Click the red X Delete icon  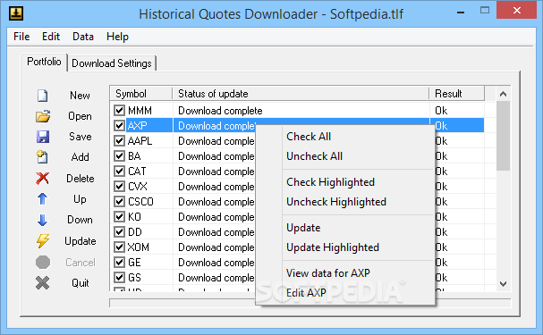[42, 179]
